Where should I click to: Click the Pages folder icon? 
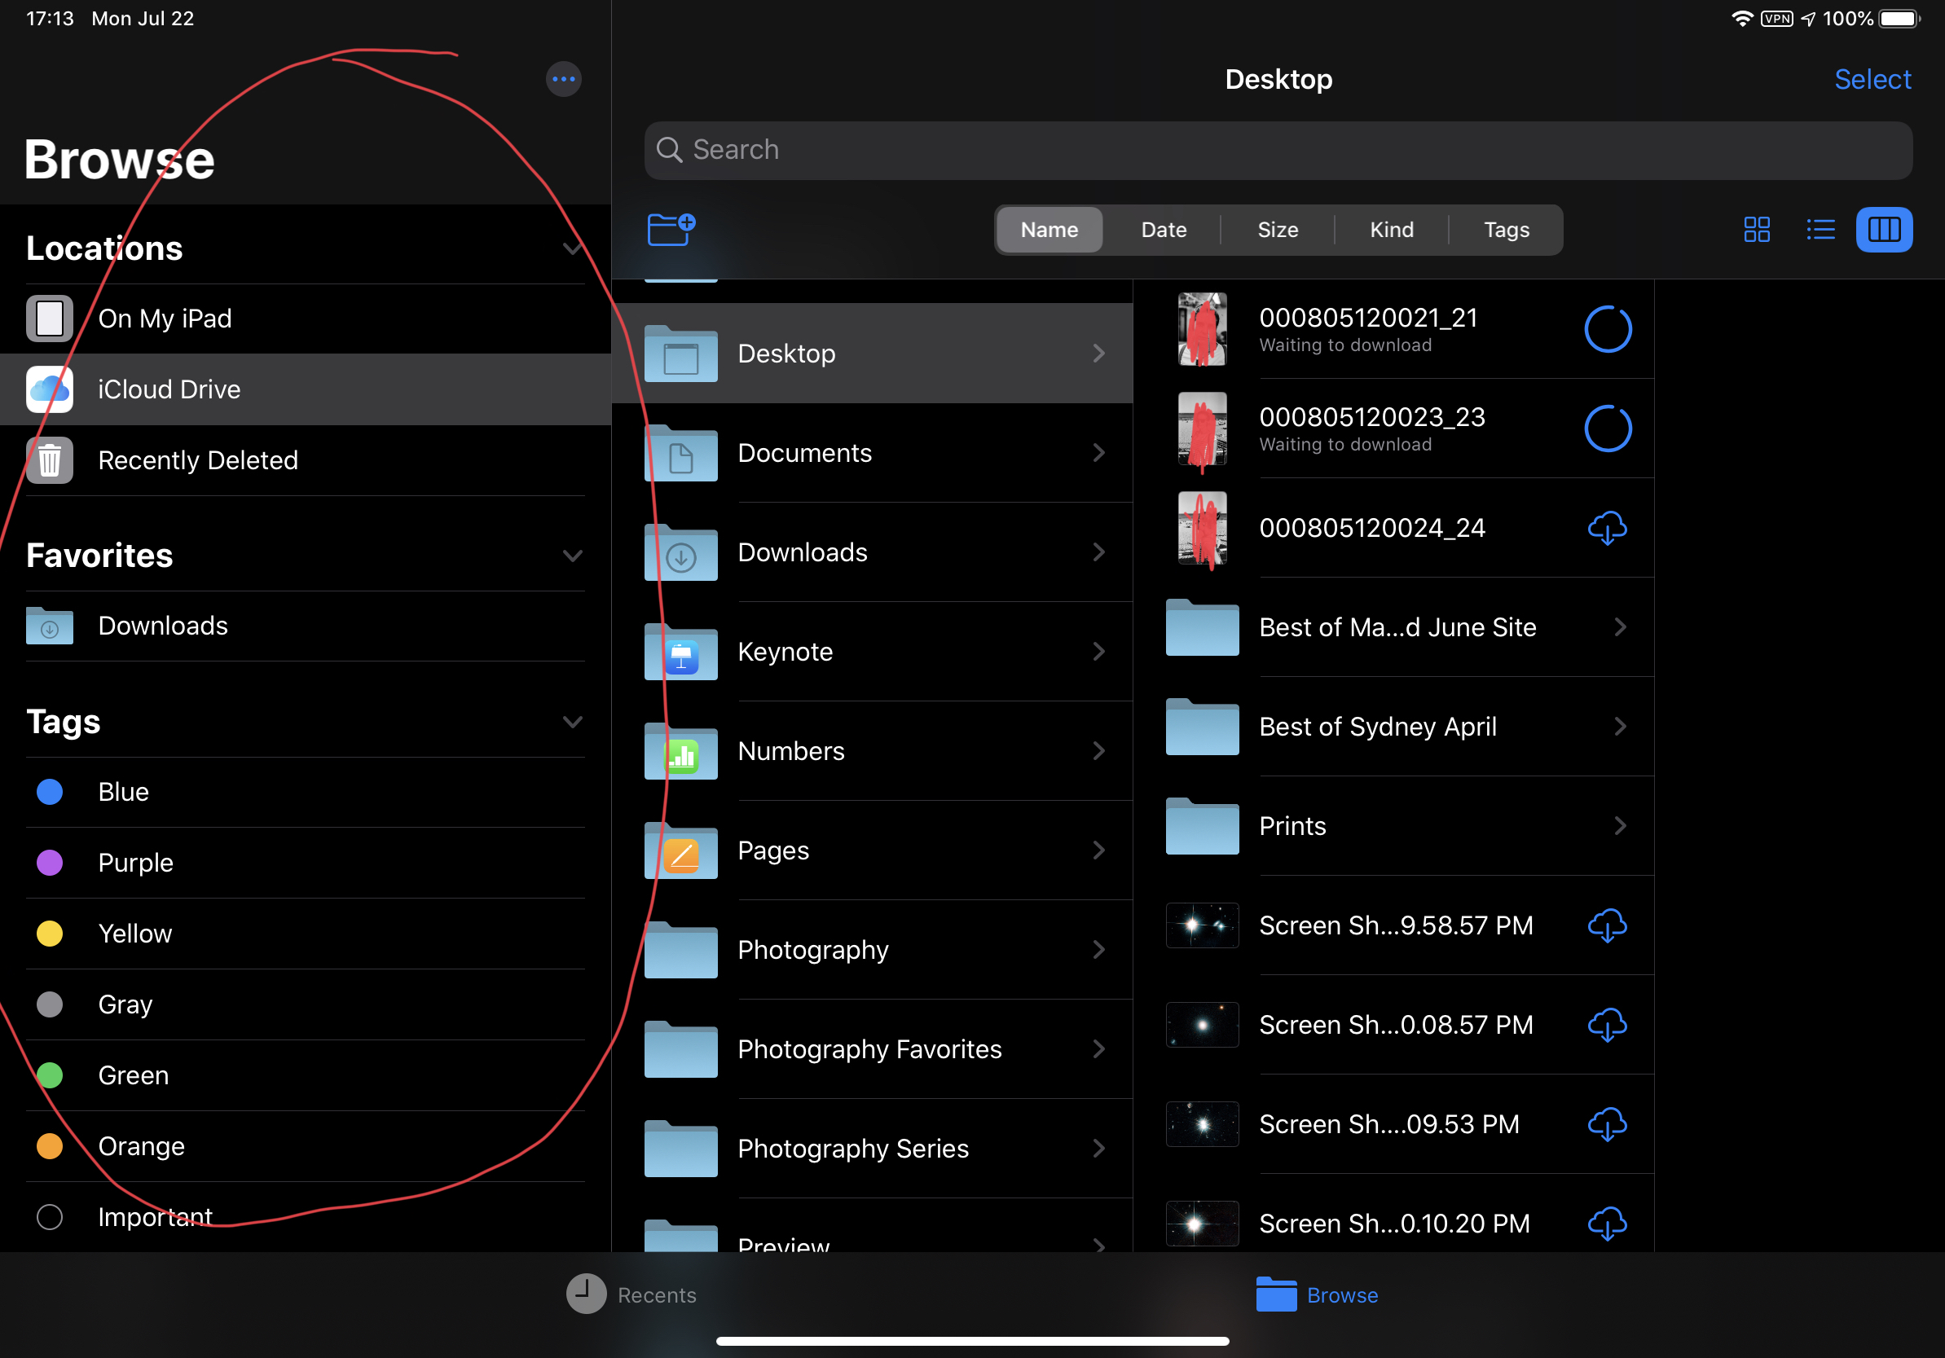coord(680,850)
